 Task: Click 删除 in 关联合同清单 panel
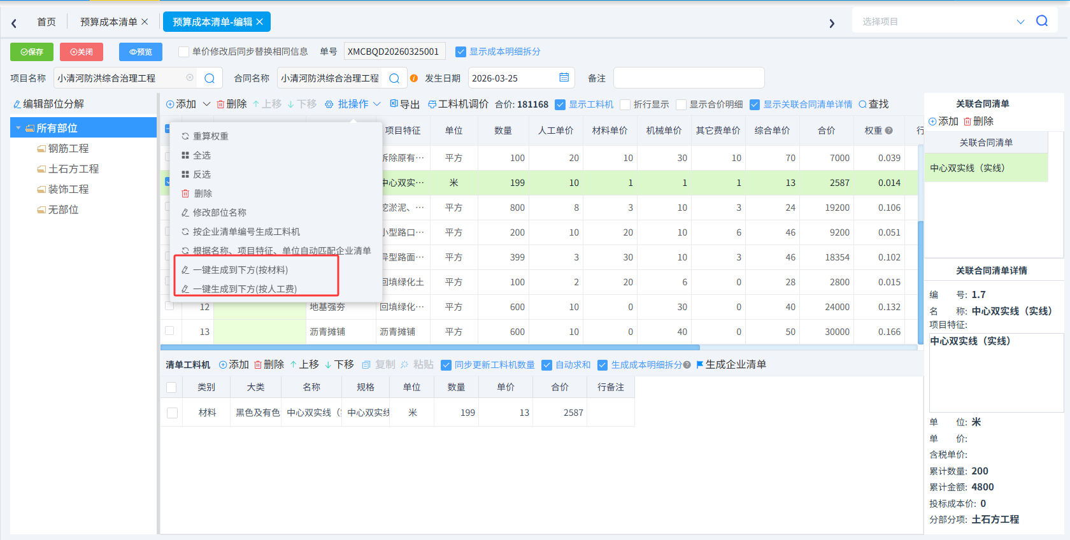978,121
